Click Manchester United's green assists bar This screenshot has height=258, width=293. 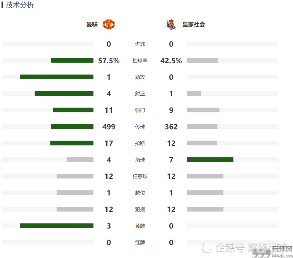57,77
